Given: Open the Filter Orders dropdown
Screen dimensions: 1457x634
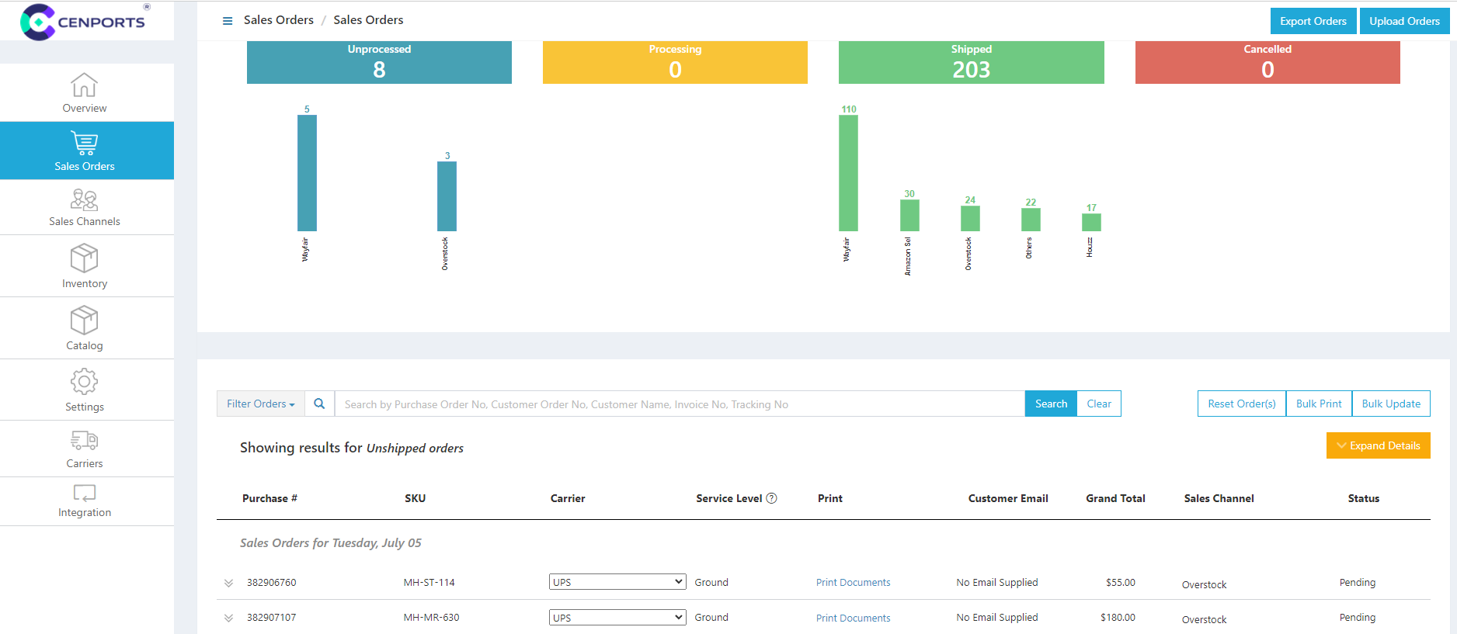Looking at the screenshot, I should tap(260, 404).
